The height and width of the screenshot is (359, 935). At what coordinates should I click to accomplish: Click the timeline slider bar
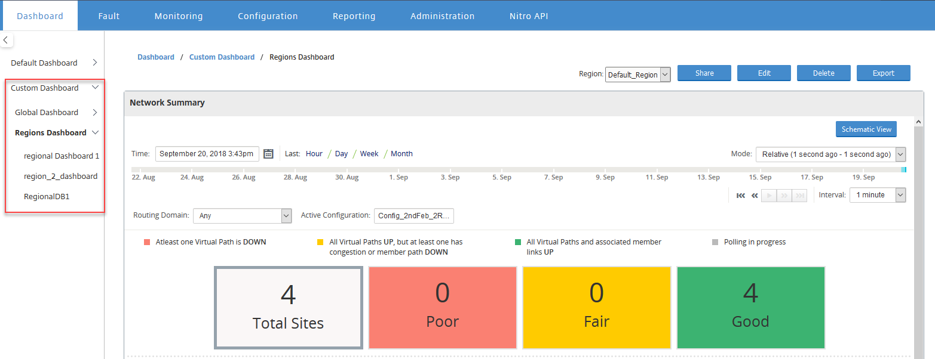[519, 170]
